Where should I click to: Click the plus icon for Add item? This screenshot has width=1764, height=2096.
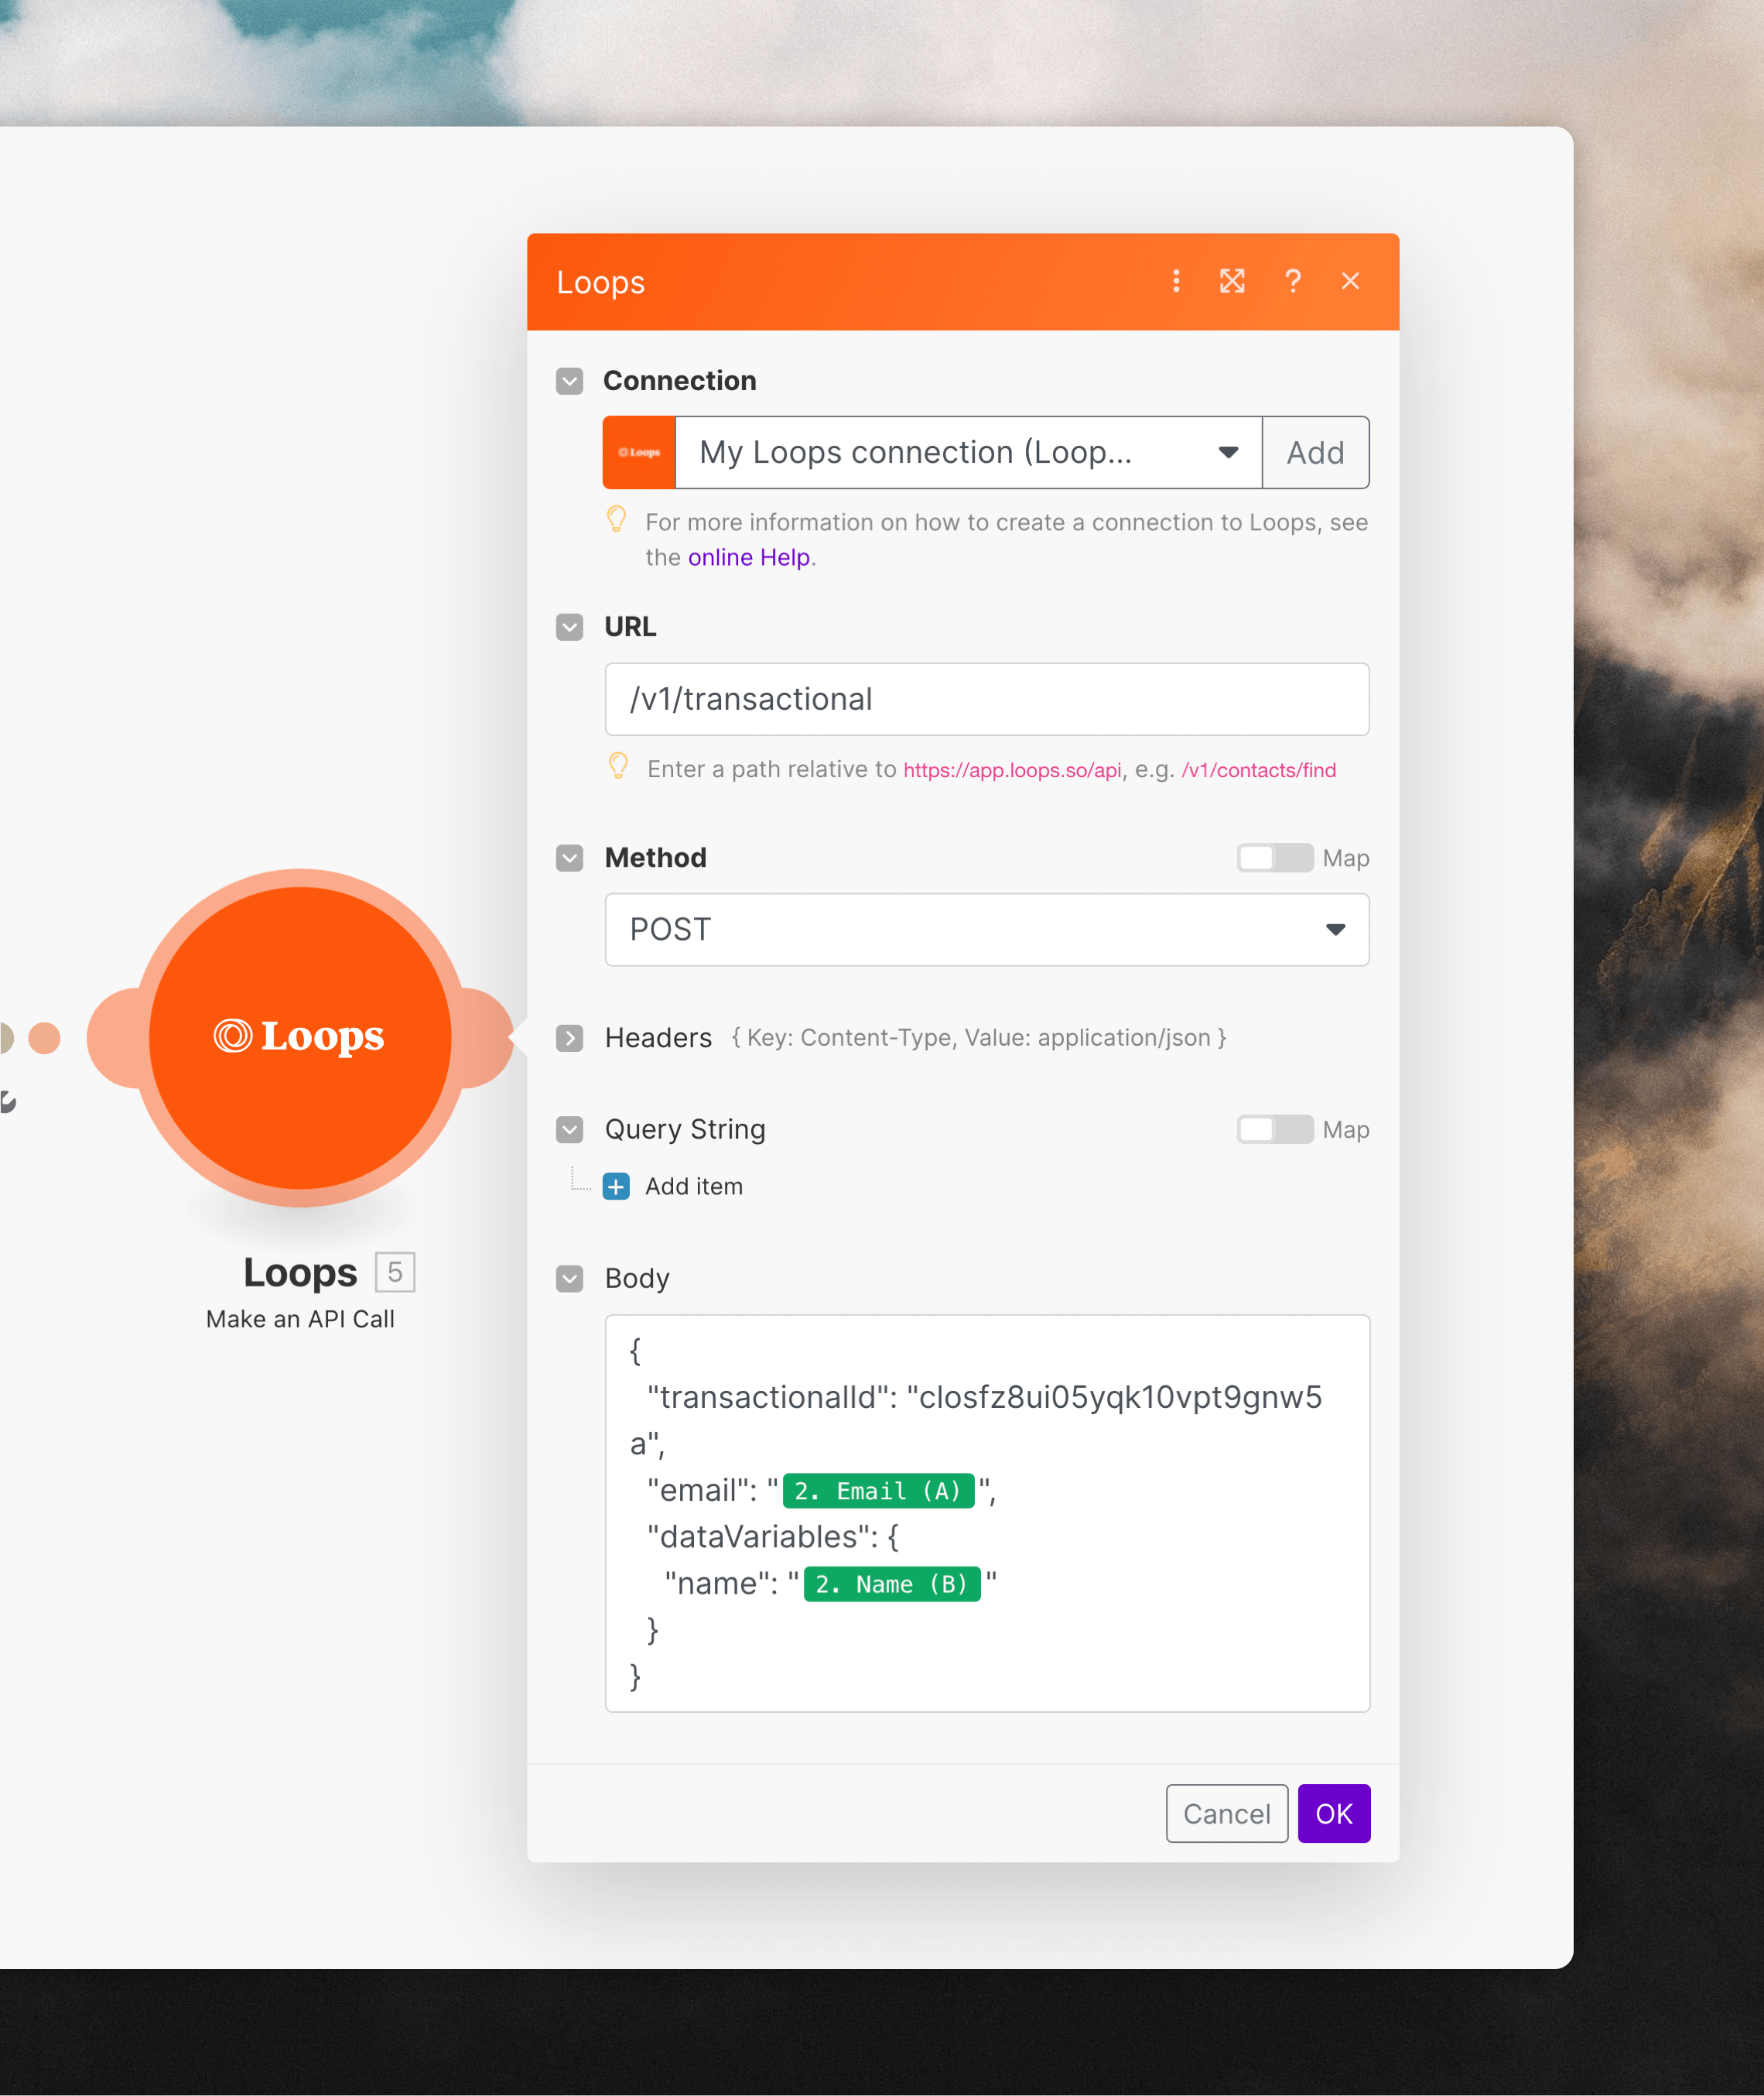tap(616, 1187)
